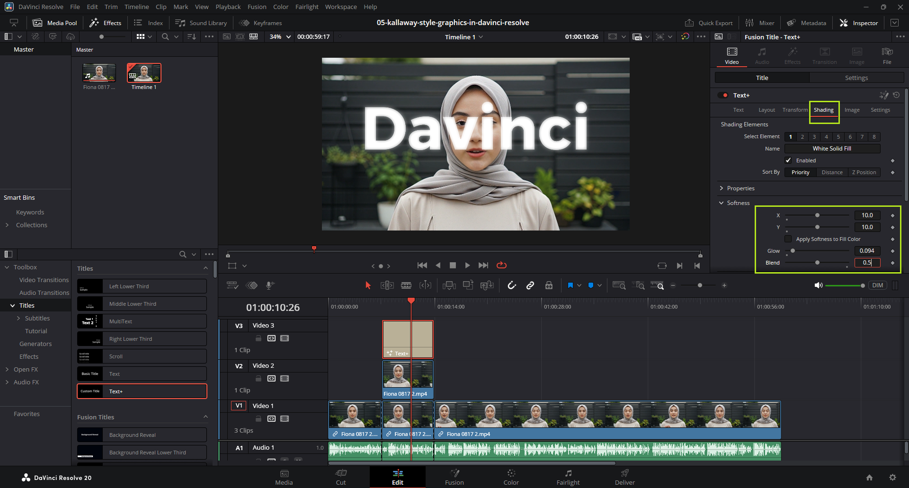Click the loop playback icon
909x488 pixels.
[501, 266]
